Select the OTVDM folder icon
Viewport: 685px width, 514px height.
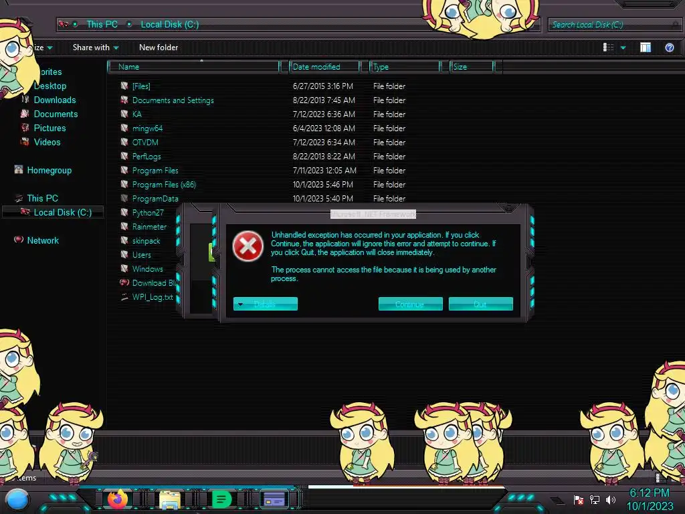click(x=124, y=142)
